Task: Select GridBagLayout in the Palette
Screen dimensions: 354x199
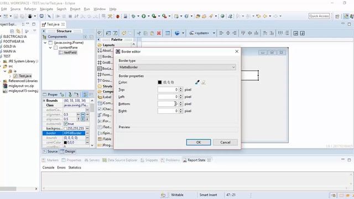Action: (x=105, y=62)
